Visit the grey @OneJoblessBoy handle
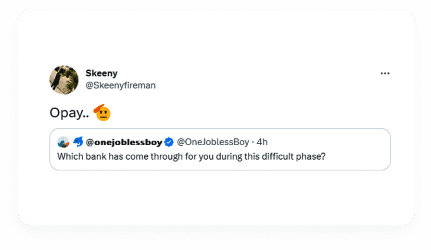 (213, 142)
